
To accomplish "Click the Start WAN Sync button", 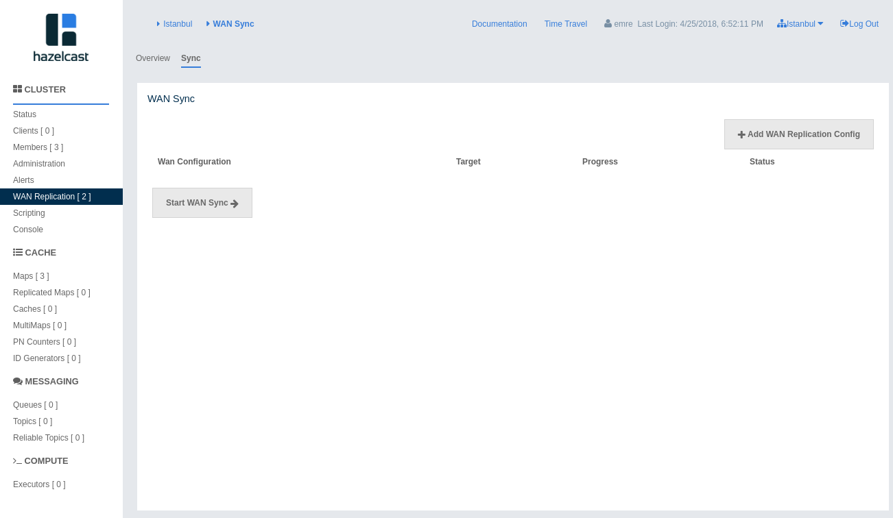I will point(202,203).
